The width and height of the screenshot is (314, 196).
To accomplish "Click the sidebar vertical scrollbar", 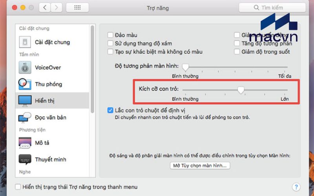I will [x=92, y=69].
